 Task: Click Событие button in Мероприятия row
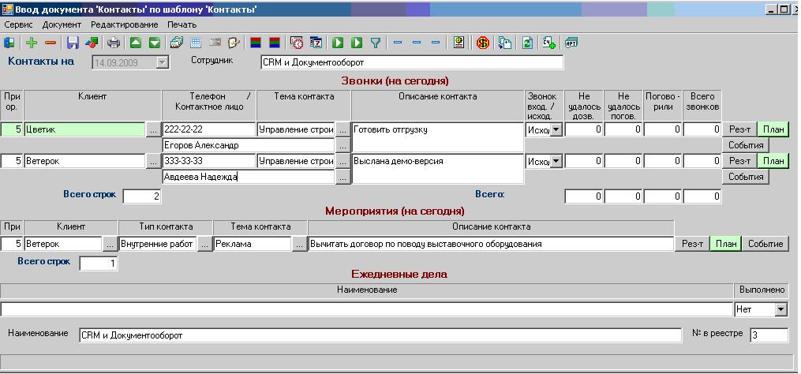(765, 244)
